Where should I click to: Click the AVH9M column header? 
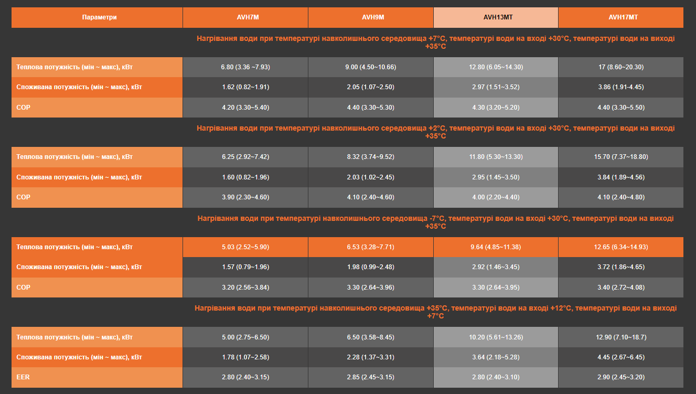(x=370, y=17)
